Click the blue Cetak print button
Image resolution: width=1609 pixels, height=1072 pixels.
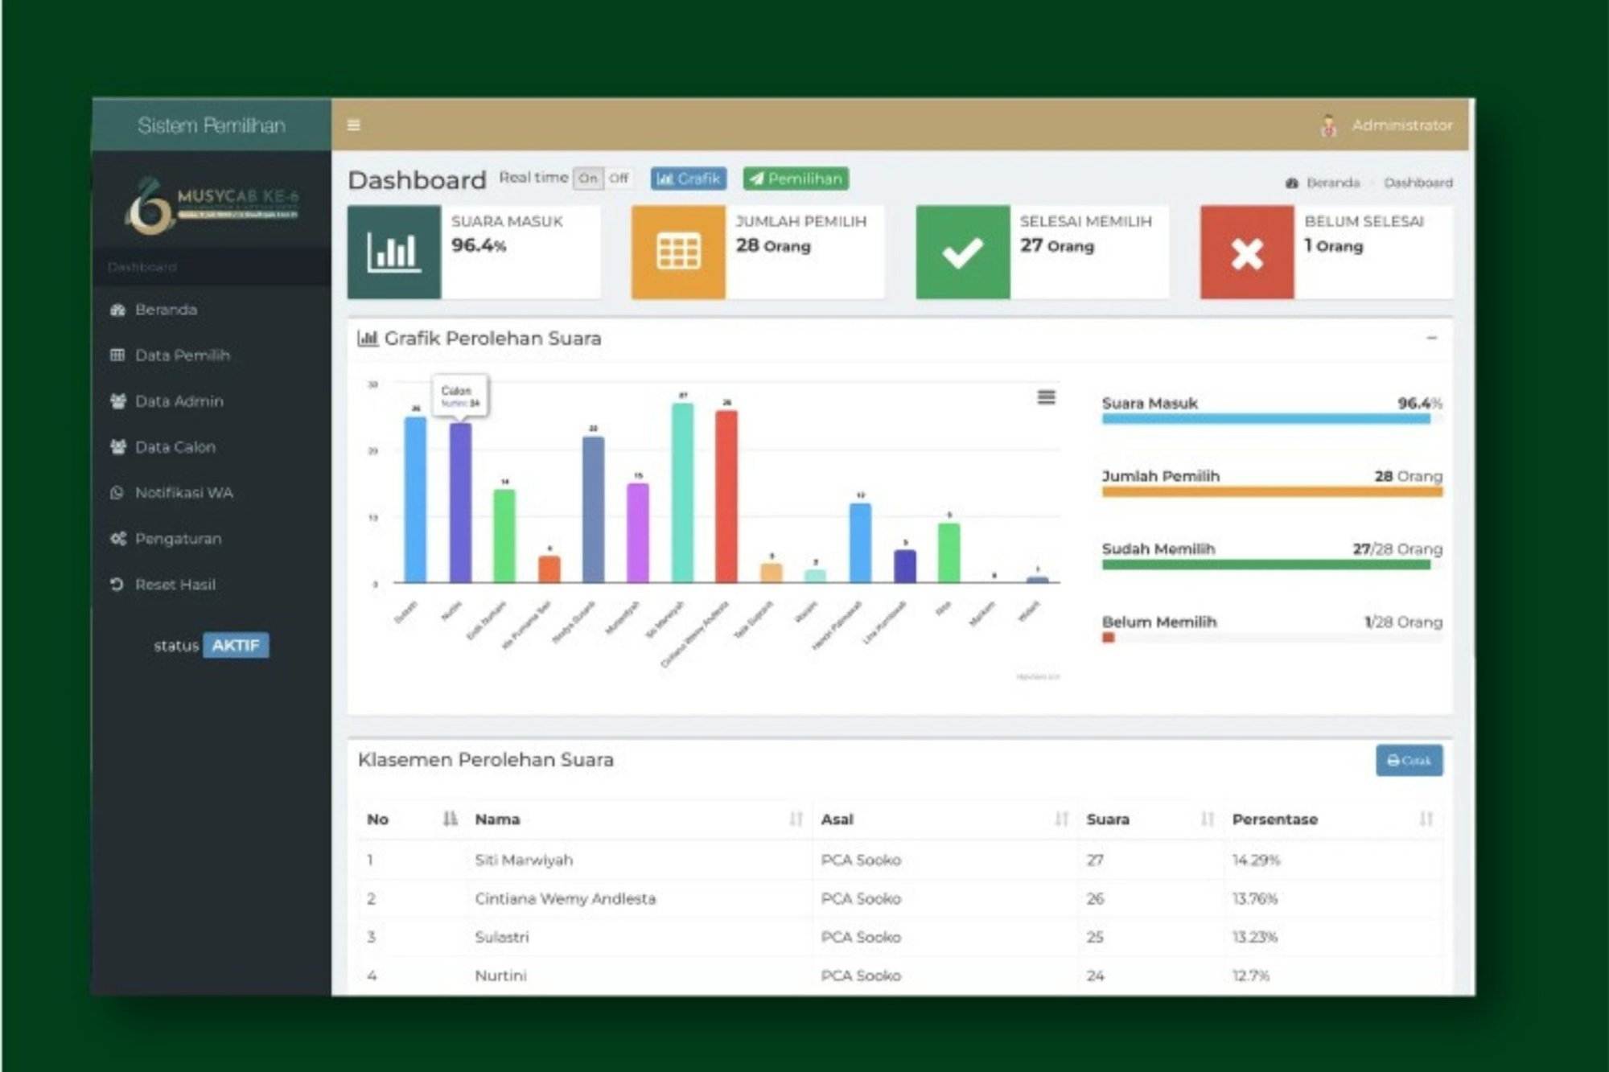point(1409,760)
